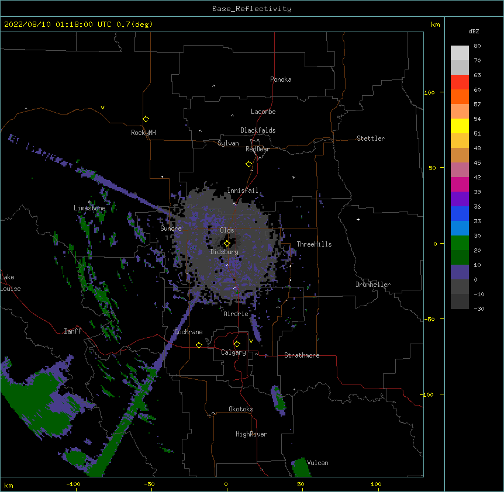Select the Cochrane label
Viewport: 504px width, 492px height.
(x=188, y=332)
